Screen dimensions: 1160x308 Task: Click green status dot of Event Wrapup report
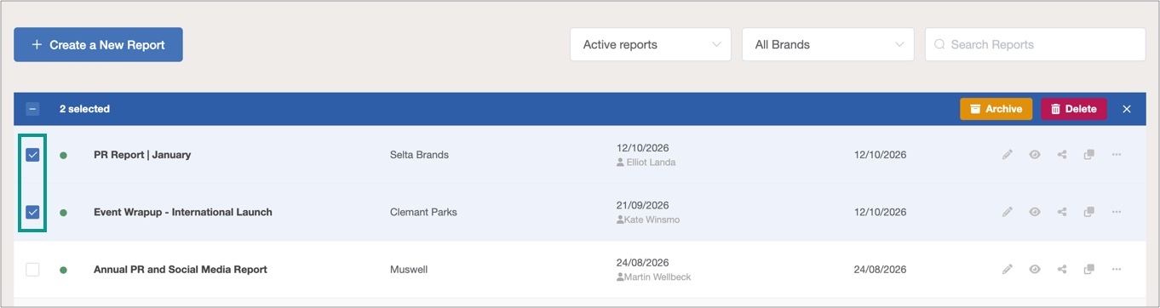(63, 212)
